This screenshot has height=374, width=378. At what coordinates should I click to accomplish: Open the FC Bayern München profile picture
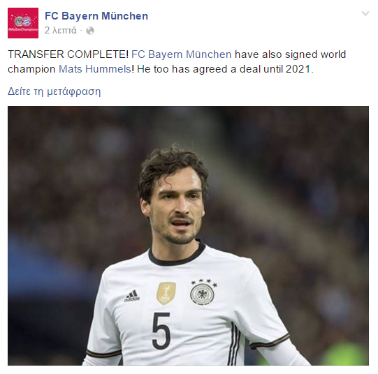(x=23, y=23)
